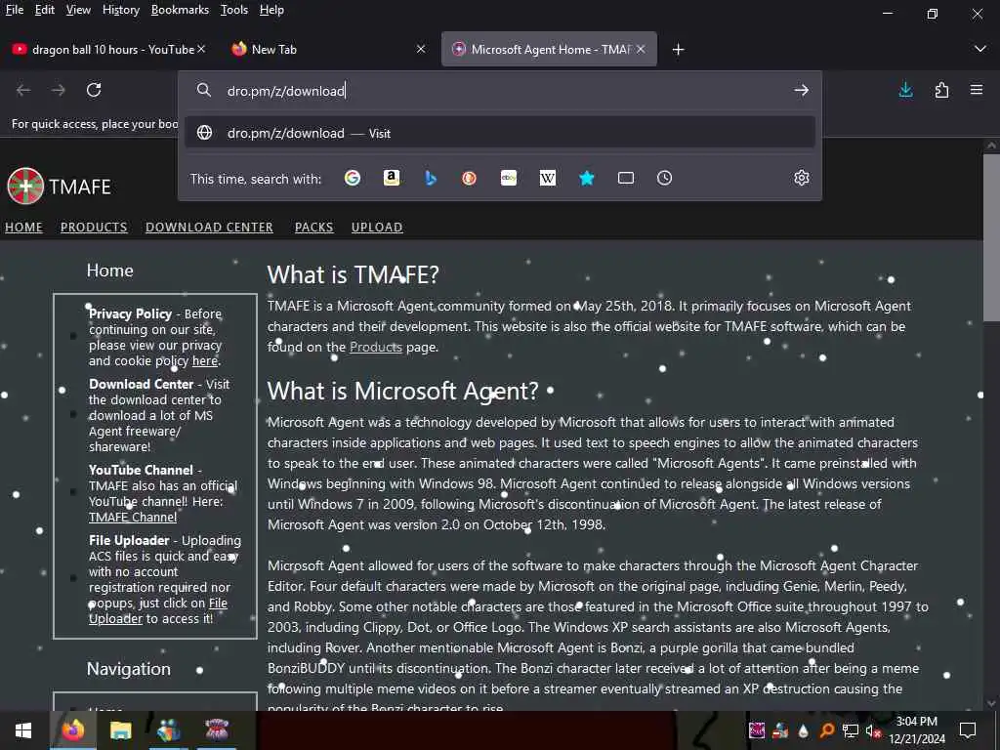Open the Help menu
The height and width of the screenshot is (750, 1000).
coord(271,10)
